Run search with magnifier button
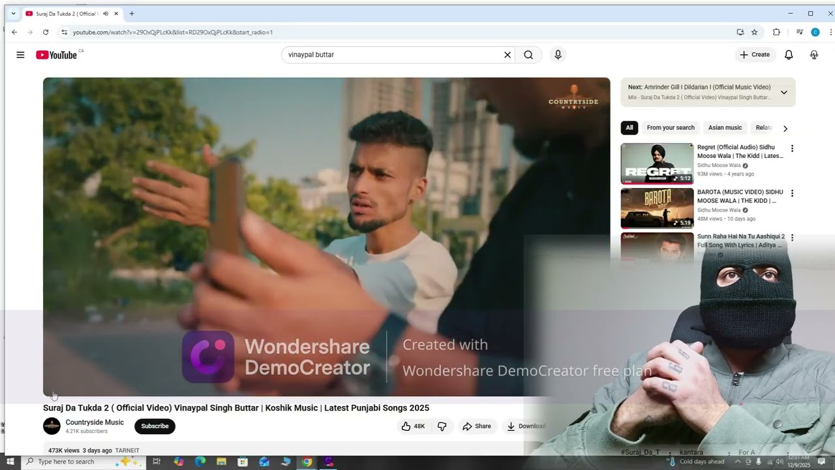835x470 pixels. pyautogui.click(x=528, y=55)
